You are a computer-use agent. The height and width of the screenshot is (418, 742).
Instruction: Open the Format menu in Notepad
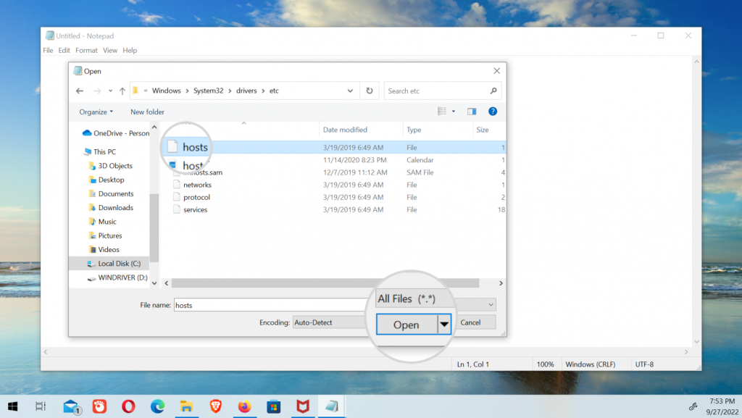(86, 51)
